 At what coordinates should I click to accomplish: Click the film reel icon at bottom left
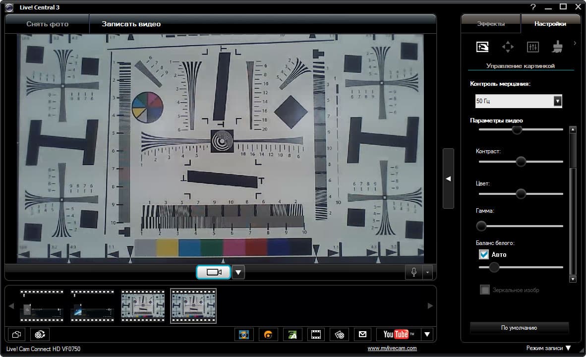[x=40, y=334]
